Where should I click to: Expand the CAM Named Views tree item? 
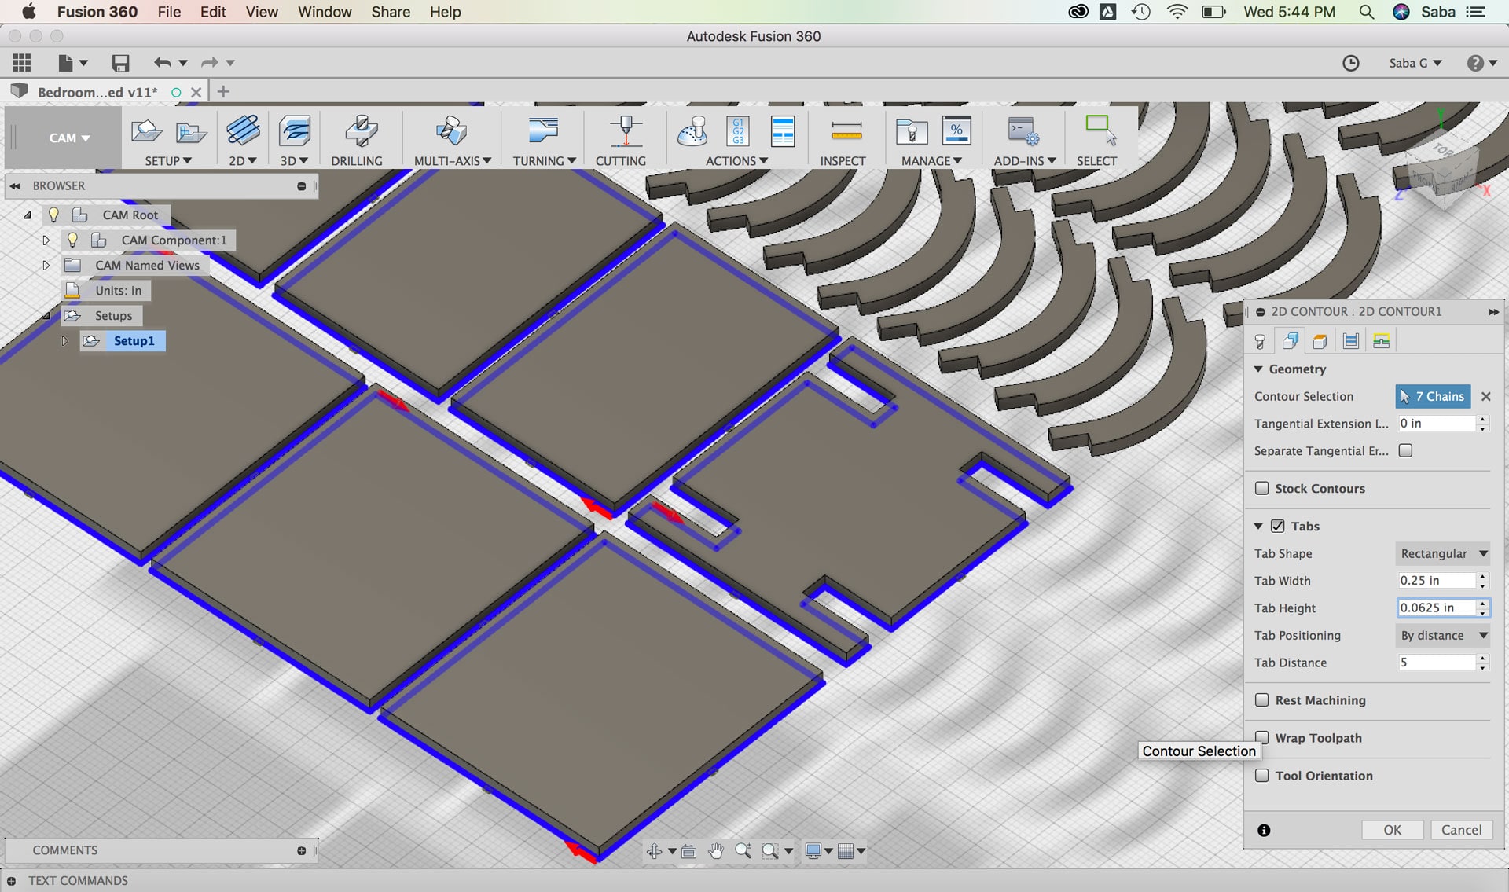(x=46, y=266)
